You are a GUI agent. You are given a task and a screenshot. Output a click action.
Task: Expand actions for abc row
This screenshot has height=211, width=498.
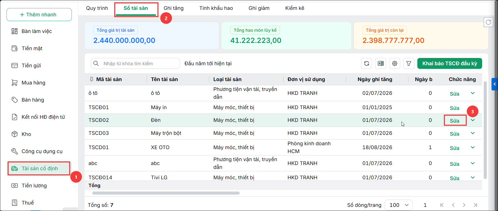click(473, 163)
